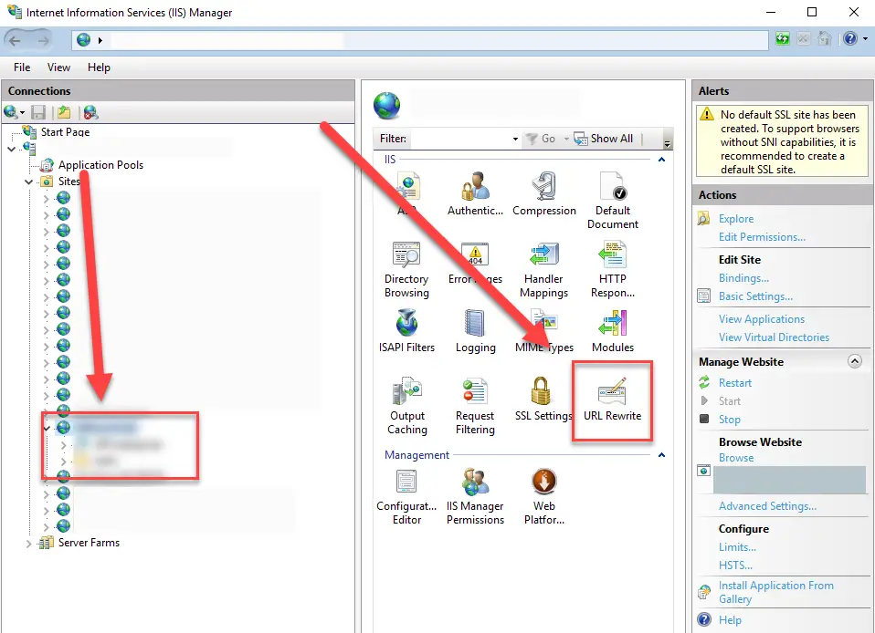Screen dimensions: 875x633
Task: Open the Logging feature
Action: [x=475, y=330]
